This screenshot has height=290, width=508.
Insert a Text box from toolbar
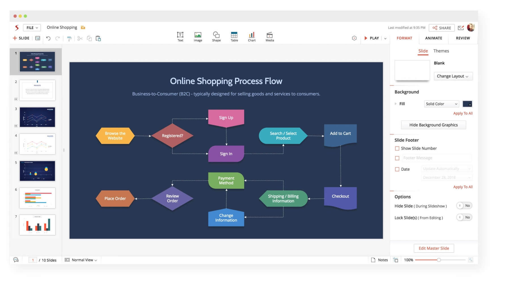pos(180,37)
